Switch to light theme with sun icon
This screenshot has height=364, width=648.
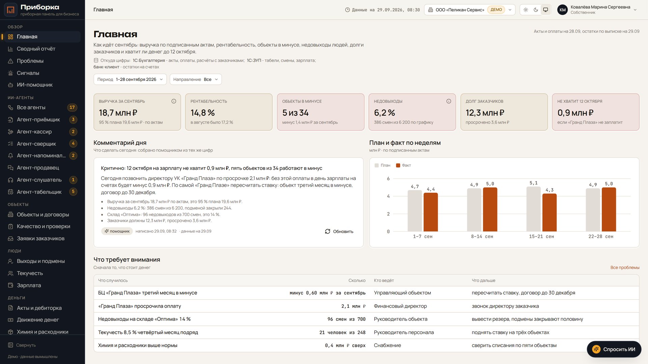(526, 10)
